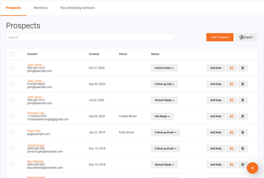Click the orange icon in James Huges row
Image resolution: width=264 pixels, height=178 pixels.
click(232, 148)
